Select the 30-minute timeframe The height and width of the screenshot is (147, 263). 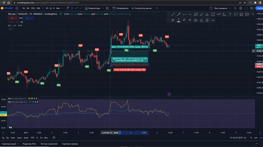pos(38,8)
